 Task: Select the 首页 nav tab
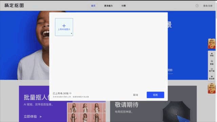tap(93, 6)
